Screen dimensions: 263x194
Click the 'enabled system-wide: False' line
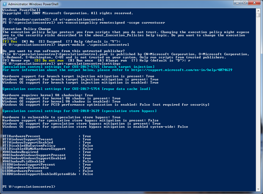coord(95,127)
